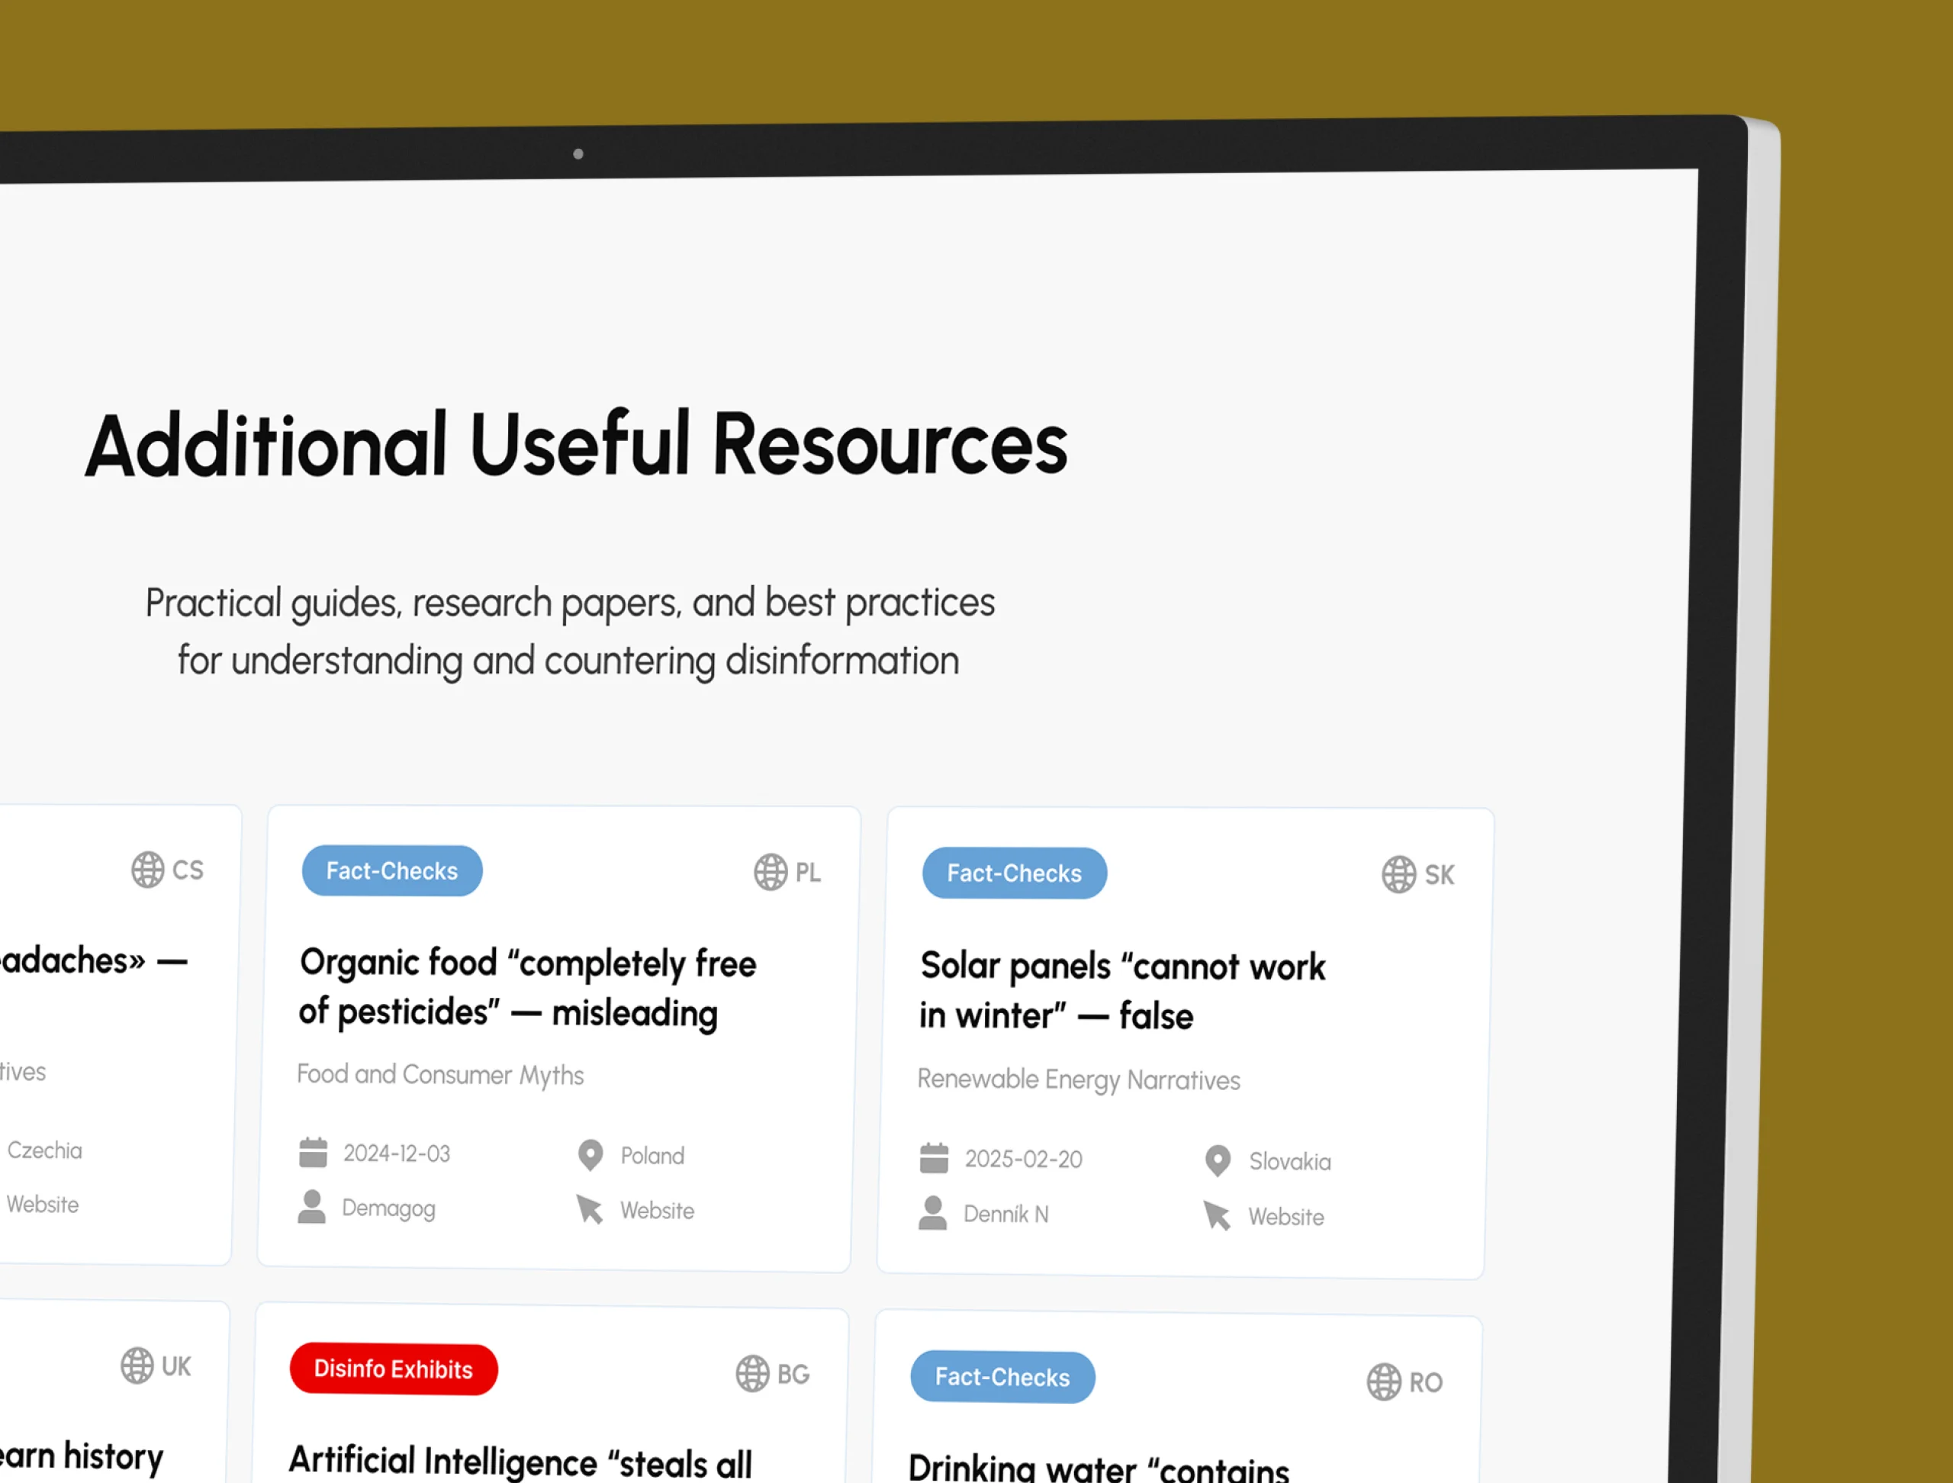Click the Fact-Checks tag on the Solar panels card
The image size is (1953, 1483).
click(x=1014, y=873)
